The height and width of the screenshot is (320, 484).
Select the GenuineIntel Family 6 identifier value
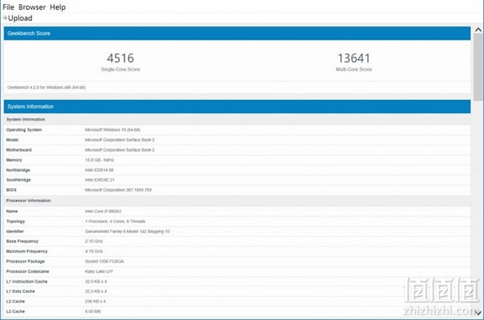click(x=127, y=232)
